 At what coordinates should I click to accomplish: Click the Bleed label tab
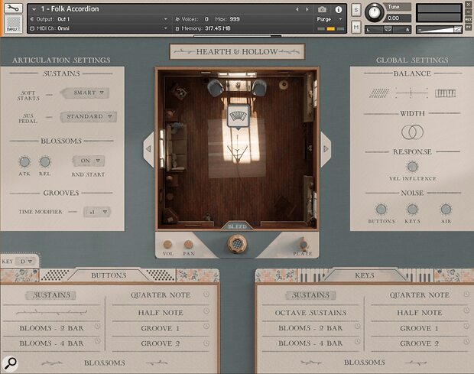click(237, 226)
